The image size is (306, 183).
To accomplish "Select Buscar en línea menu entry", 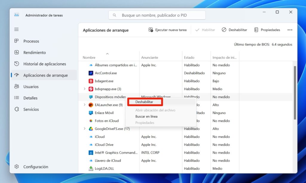I will (x=146, y=117).
